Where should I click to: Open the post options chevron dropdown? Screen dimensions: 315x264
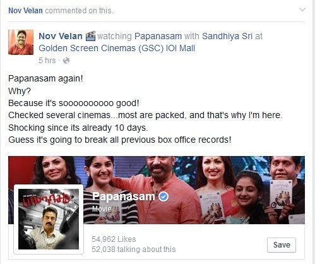coord(302,10)
